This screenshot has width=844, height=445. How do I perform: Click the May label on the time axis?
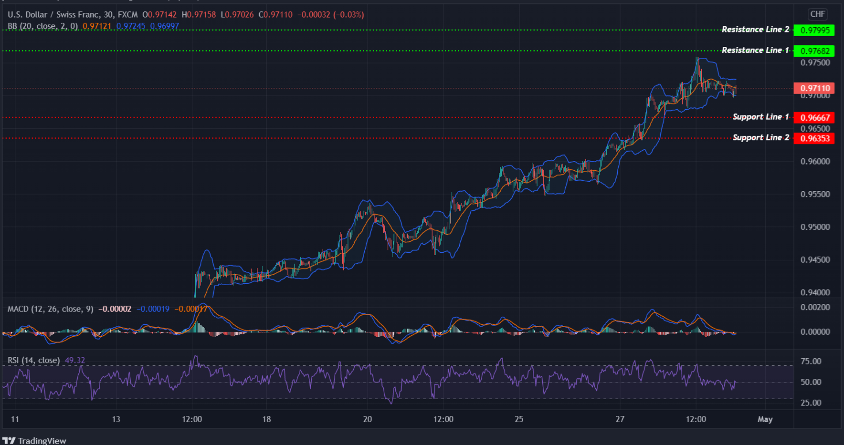[x=765, y=419]
